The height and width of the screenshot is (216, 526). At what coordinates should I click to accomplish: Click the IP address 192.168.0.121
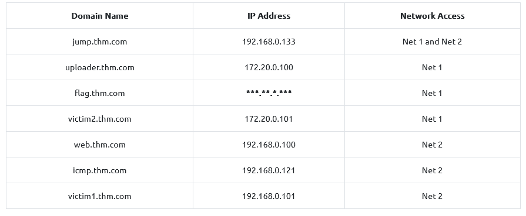269,170
